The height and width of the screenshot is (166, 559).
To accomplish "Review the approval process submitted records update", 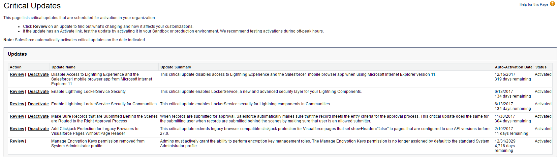I will pyautogui.click(x=17, y=116).
